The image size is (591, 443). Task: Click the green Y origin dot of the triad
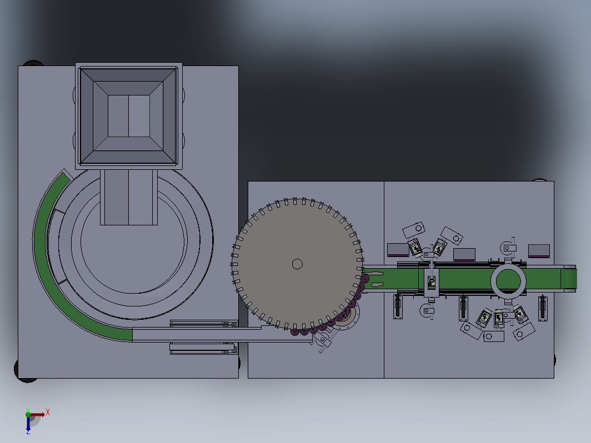pyautogui.click(x=28, y=414)
